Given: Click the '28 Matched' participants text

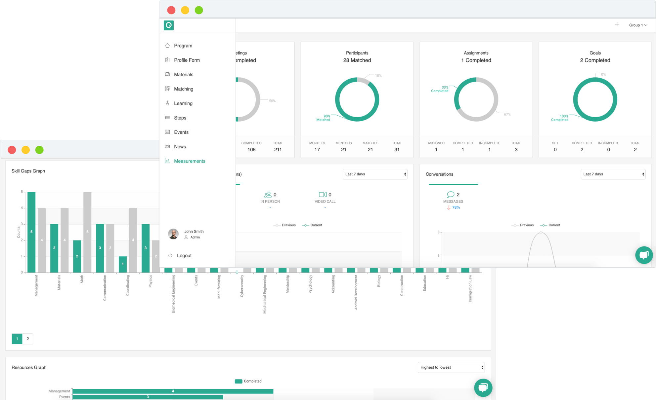Looking at the screenshot, I should 357,60.
